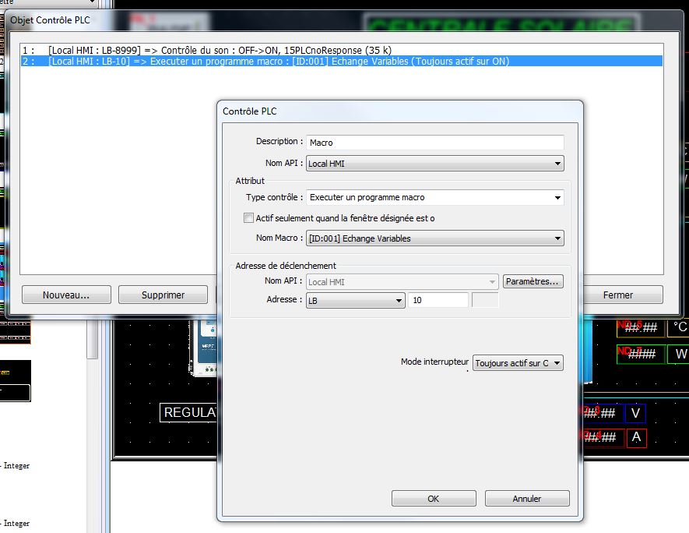Select the REGULA label on the background canvas

point(189,412)
